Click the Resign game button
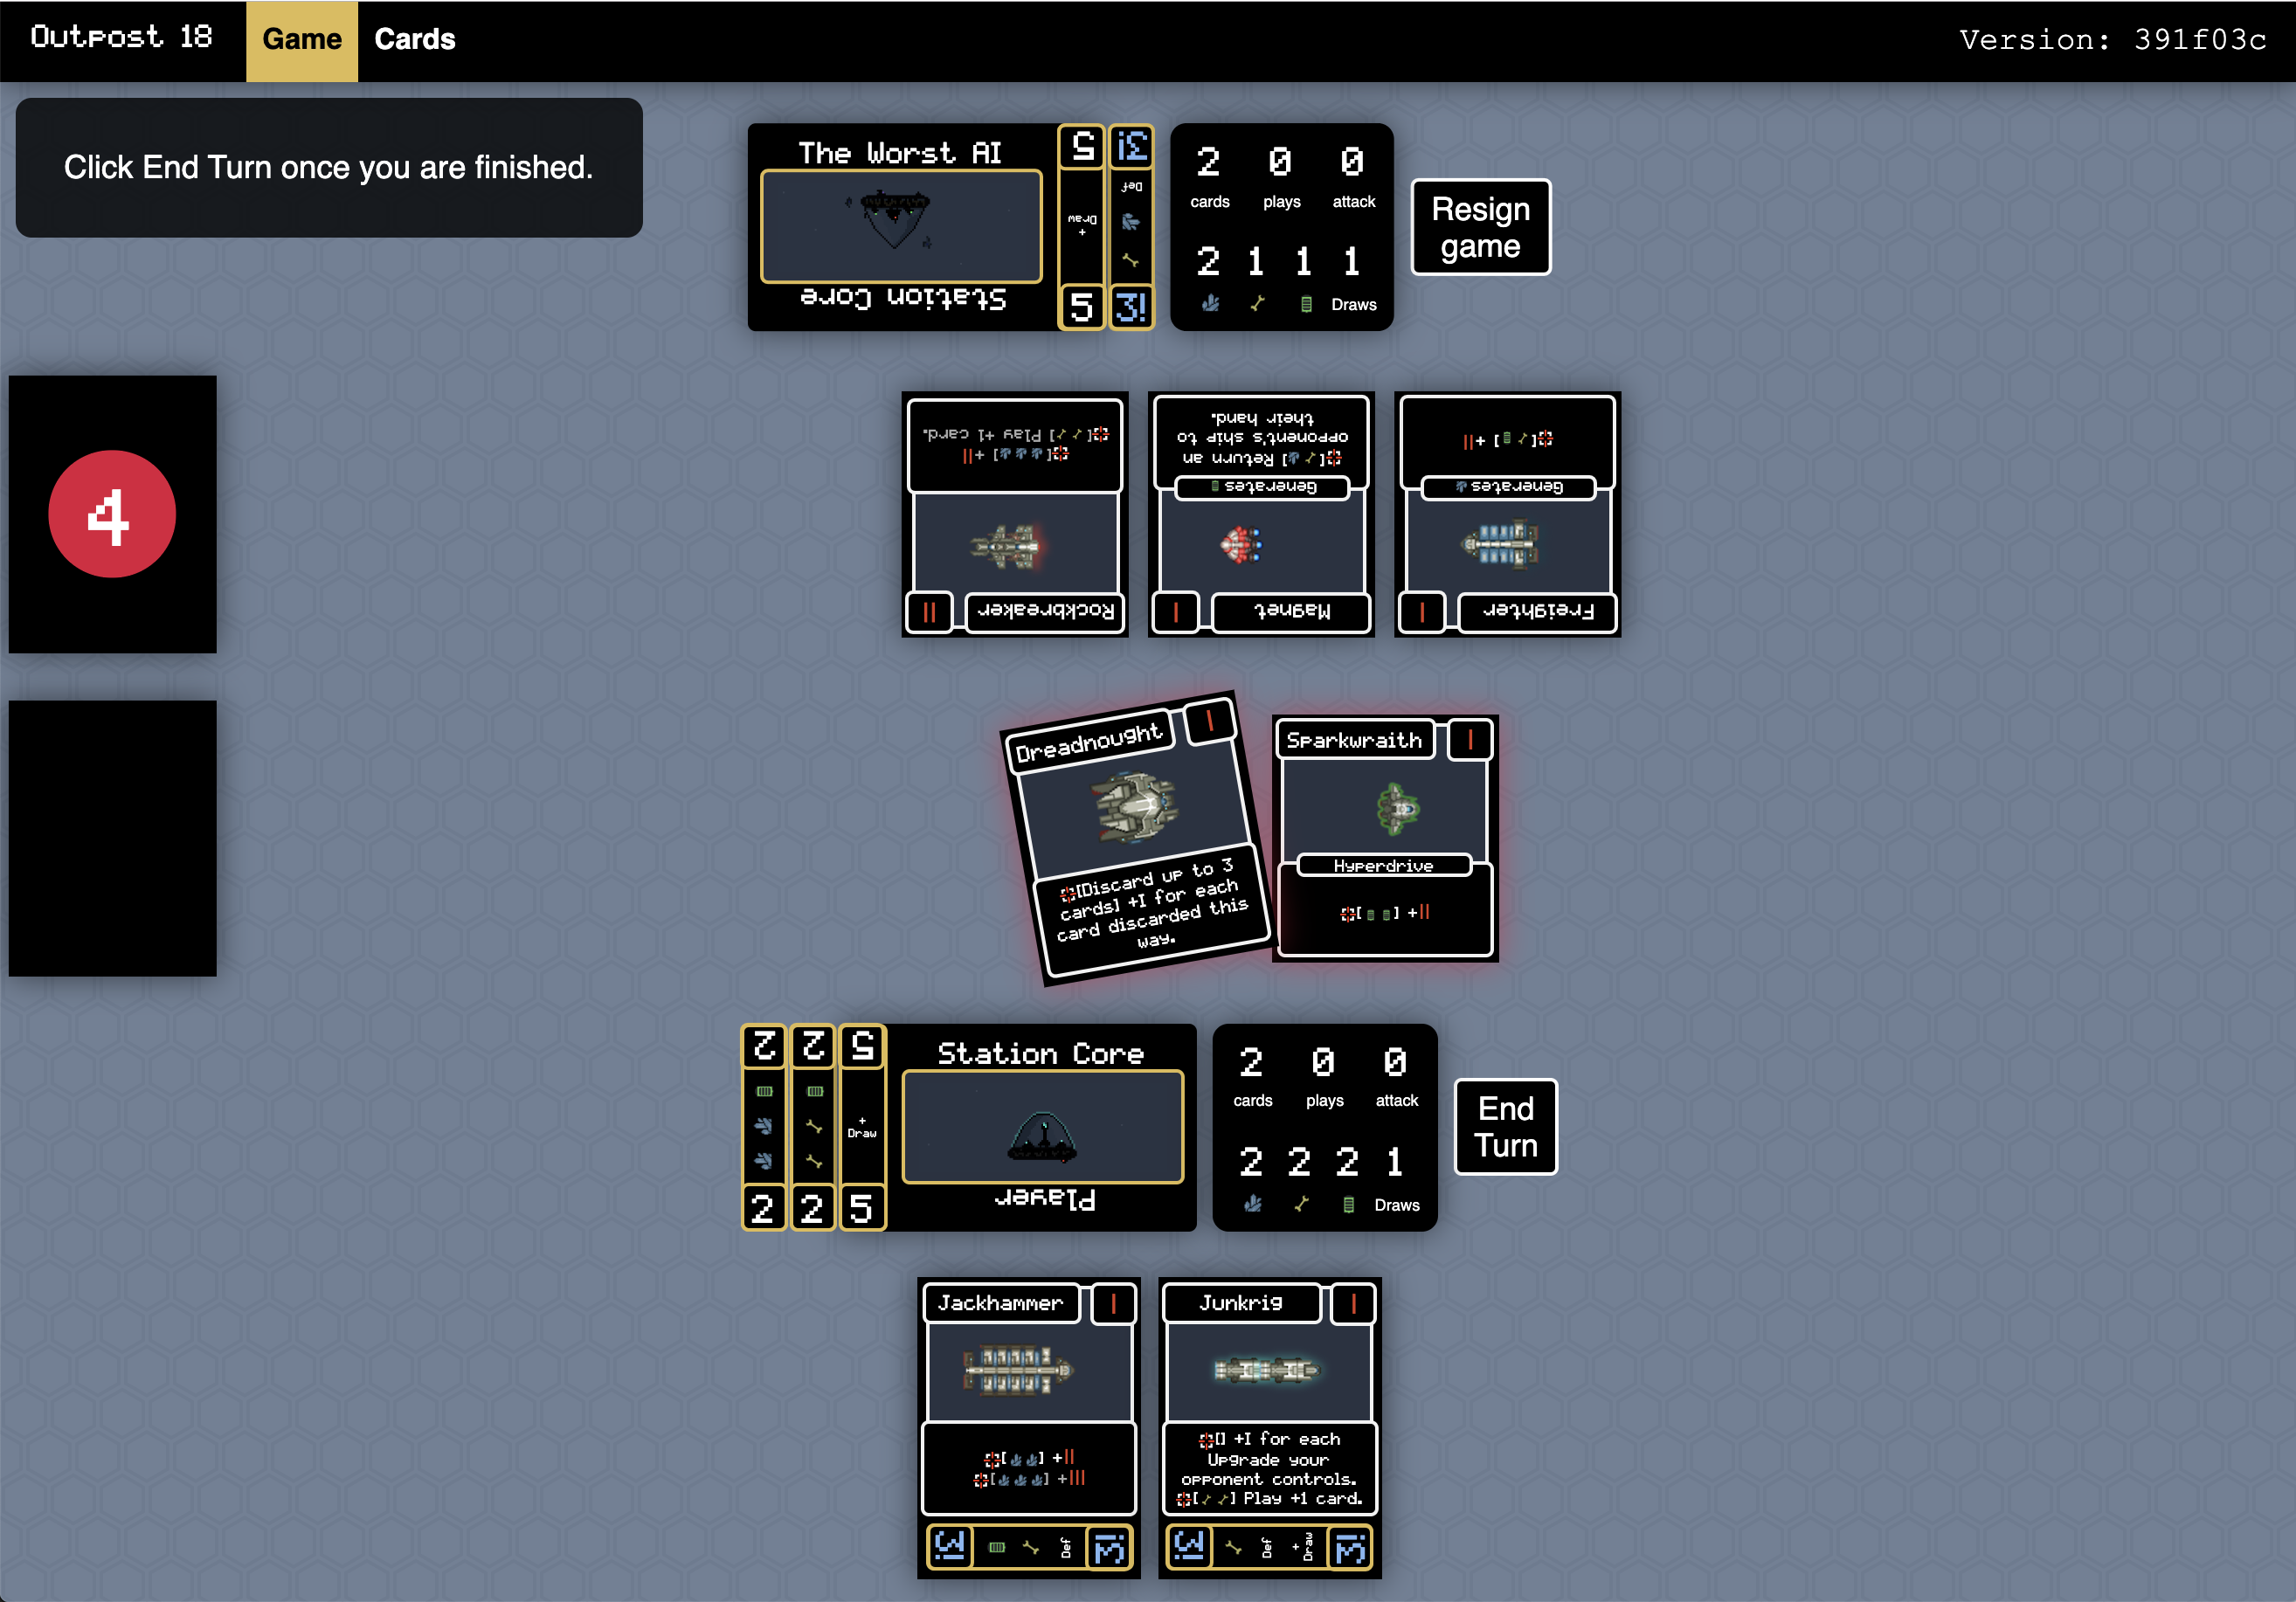 click(1480, 227)
